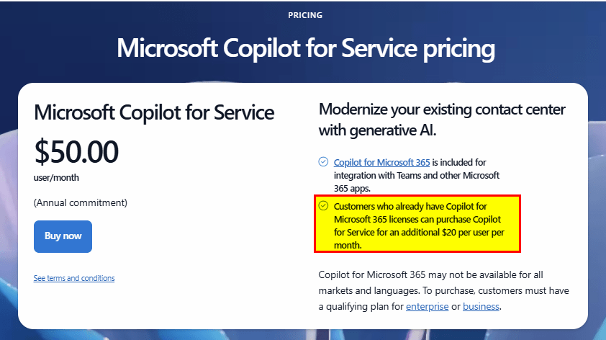Click the checkmark icon in the yellow highlighted box
This screenshot has width=606, height=340.
point(323,205)
